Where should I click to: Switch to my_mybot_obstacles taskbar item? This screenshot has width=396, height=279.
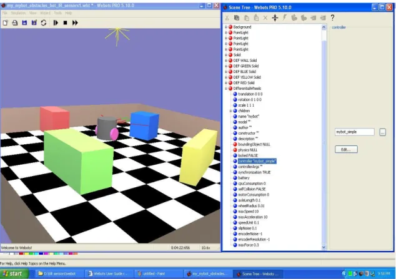[207, 274]
